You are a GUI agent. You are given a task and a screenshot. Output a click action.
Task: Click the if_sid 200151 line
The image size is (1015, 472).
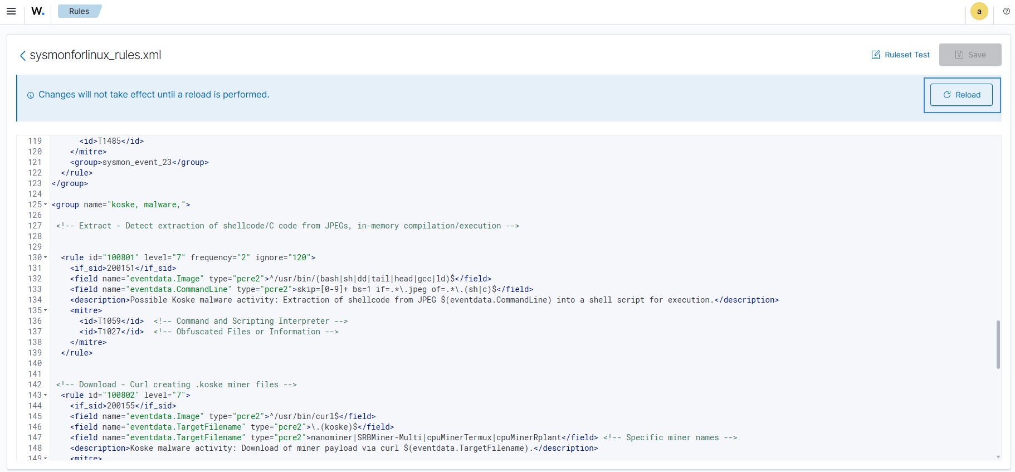[123, 268]
